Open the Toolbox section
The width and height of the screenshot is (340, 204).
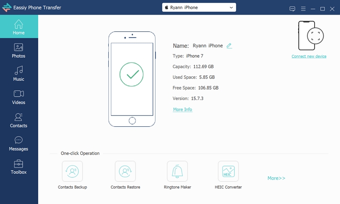19,167
